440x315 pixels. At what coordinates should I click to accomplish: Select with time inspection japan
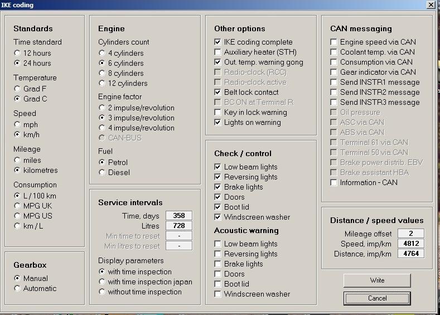(x=102, y=282)
